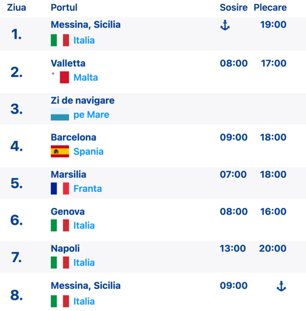Image resolution: width=306 pixels, height=311 pixels.
Task: Click the Portul column header
Action: point(64,8)
